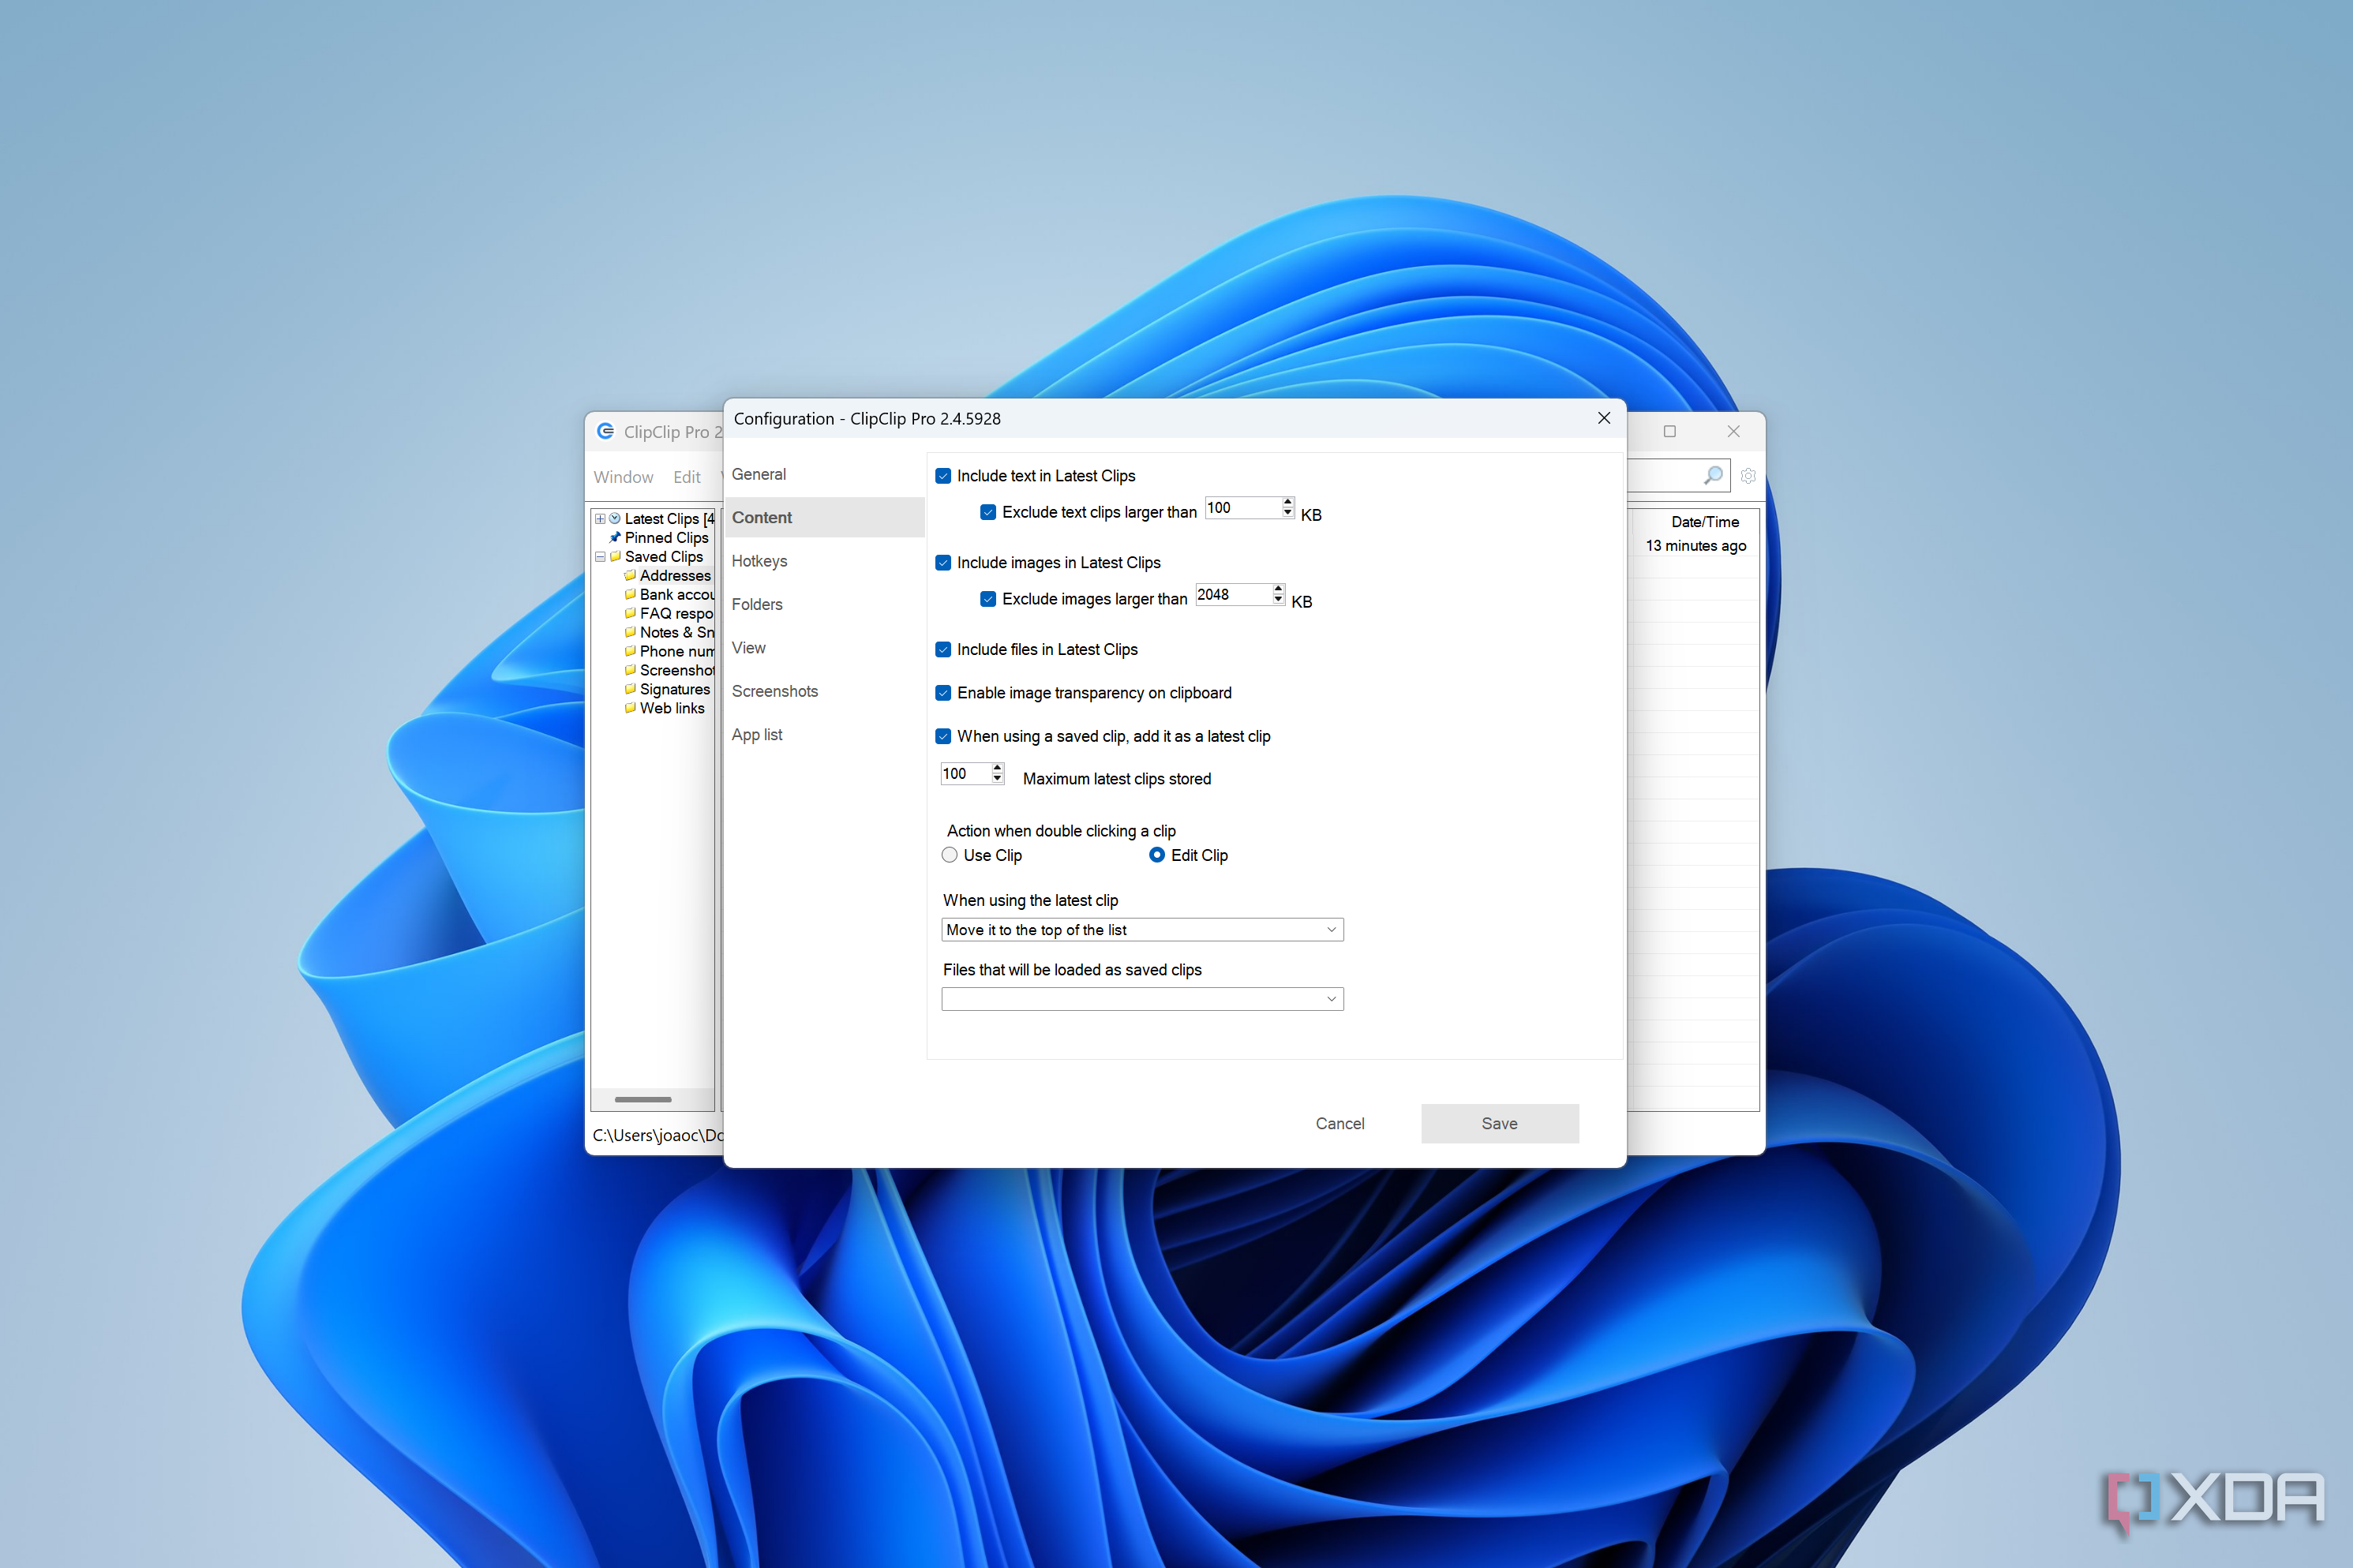The width and height of the screenshot is (2353, 1568).
Task: Switch to the Hotkeys settings tab
Action: [x=823, y=561]
